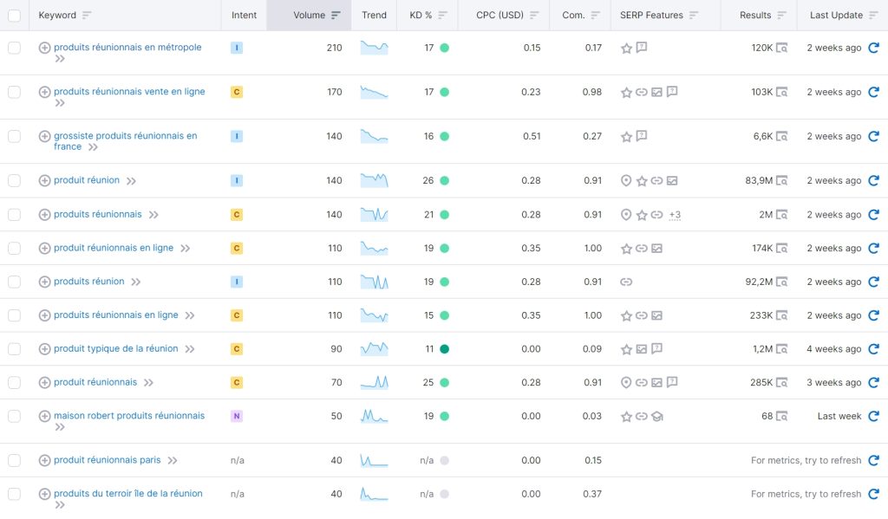
Task: Refresh metrics for "produits réunionnais en métropole"
Action: click(875, 48)
